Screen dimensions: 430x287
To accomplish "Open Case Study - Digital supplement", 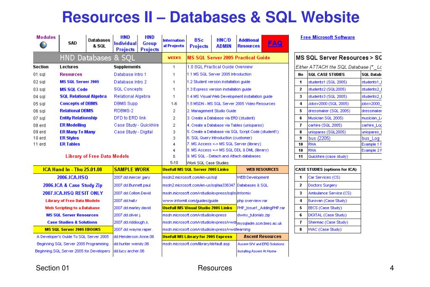I will pyautogui.click(x=133, y=132).
